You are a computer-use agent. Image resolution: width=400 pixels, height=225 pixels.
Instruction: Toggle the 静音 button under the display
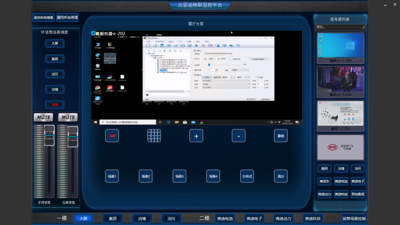tap(281, 136)
